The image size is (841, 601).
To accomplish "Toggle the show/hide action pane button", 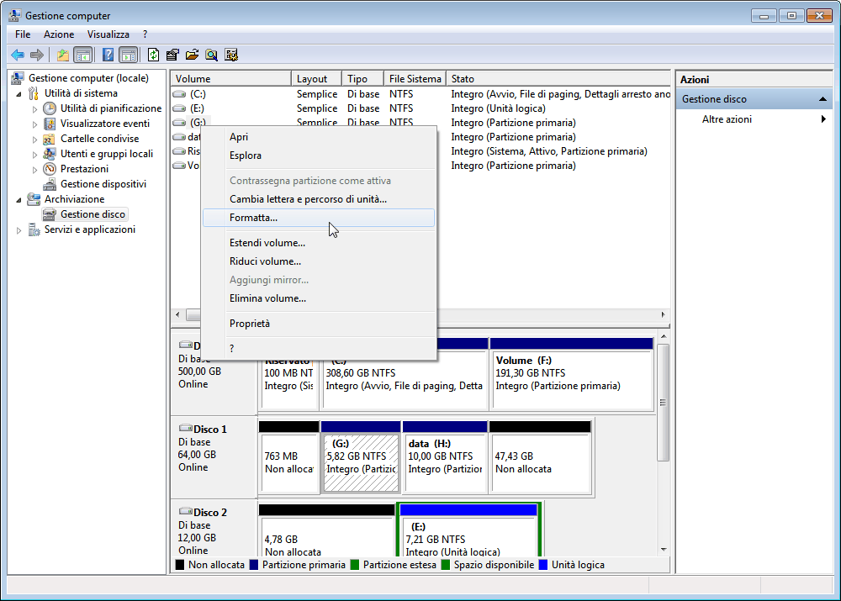I will coord(128,55).
